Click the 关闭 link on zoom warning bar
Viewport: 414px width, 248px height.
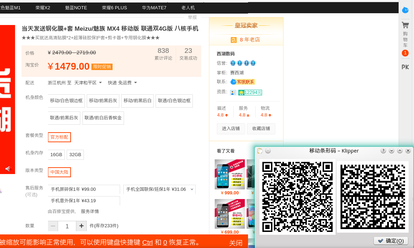point(236,243)
